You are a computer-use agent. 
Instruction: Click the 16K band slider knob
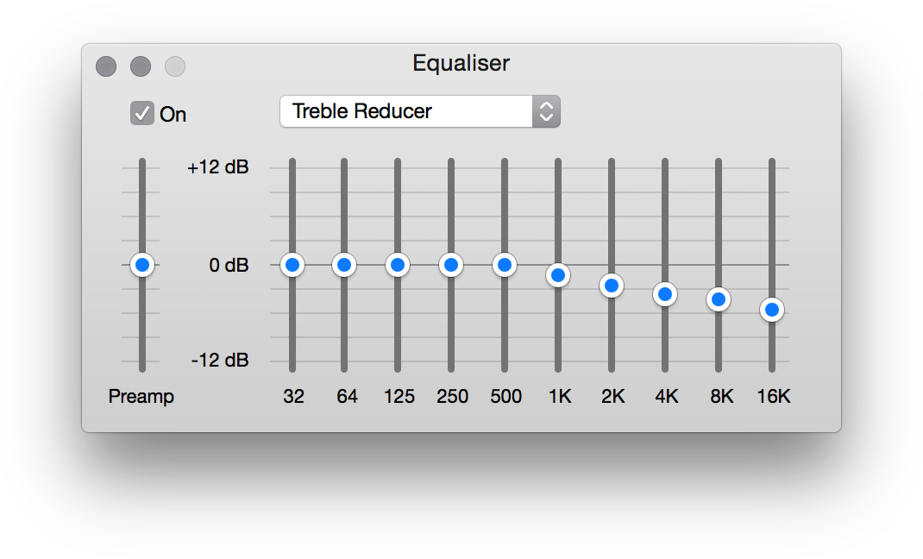point(772,310)
